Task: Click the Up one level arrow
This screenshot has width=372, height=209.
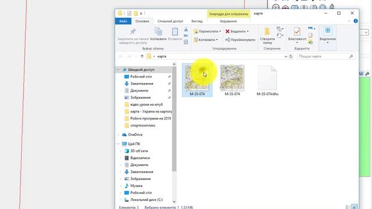Action: (x=142, y=56)
